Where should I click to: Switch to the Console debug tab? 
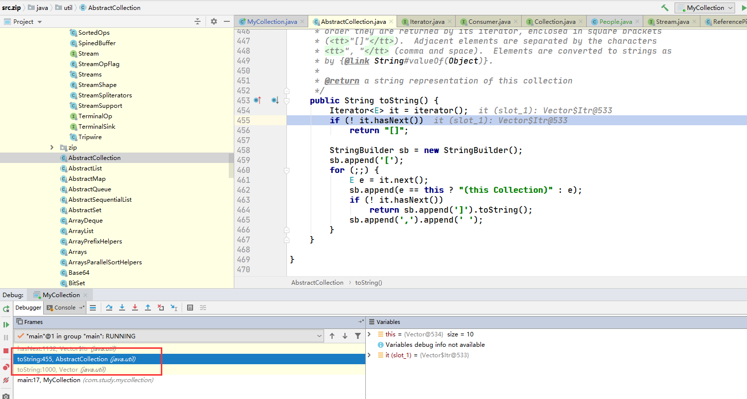[x=65, y=308]
